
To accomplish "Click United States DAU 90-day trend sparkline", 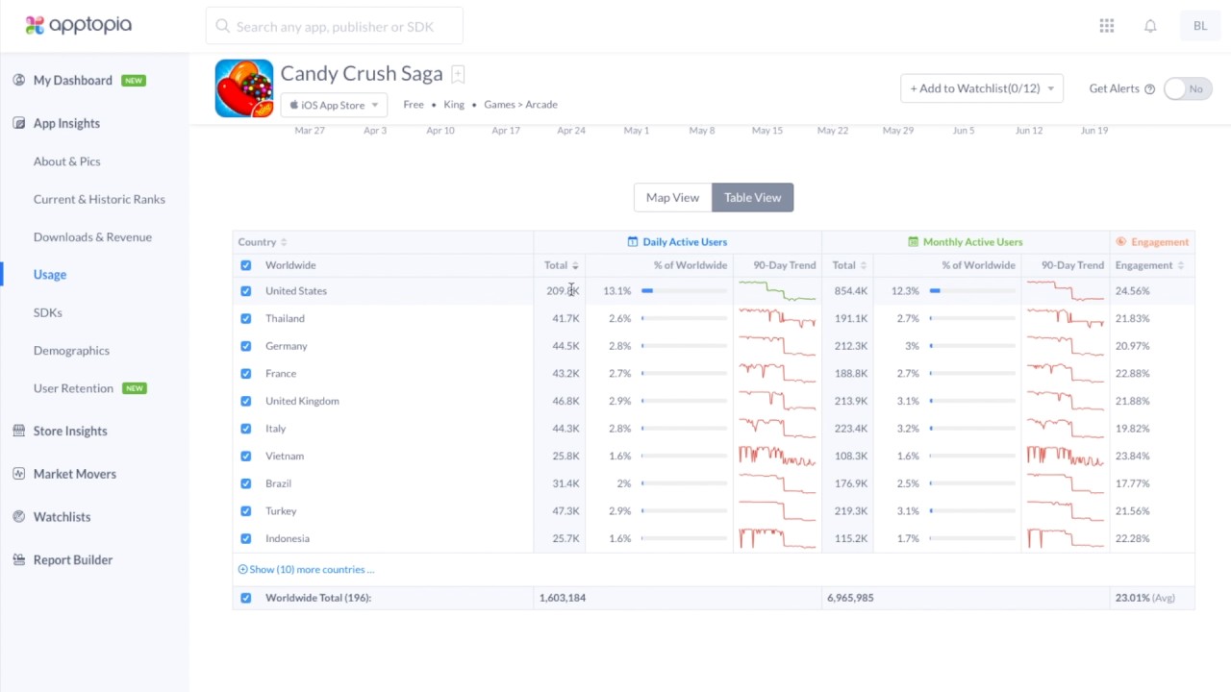I will (x=777, y=290).
